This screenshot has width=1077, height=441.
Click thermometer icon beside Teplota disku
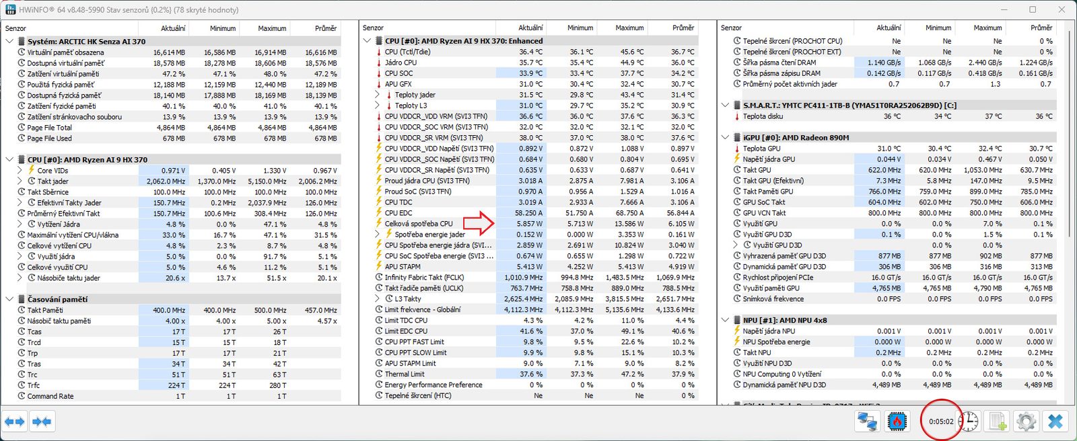737,116
